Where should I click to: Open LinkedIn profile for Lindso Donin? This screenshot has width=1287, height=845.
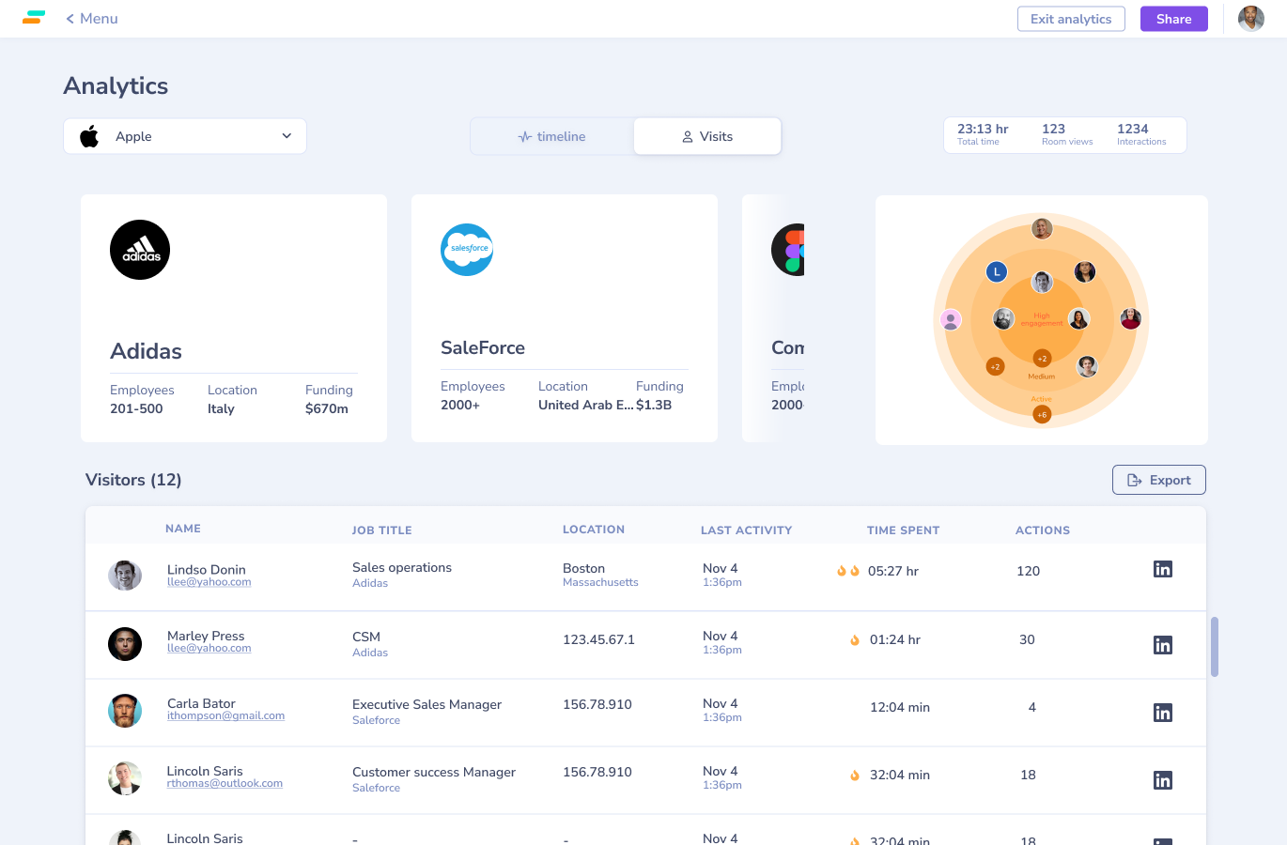(x=1162, y=569)
